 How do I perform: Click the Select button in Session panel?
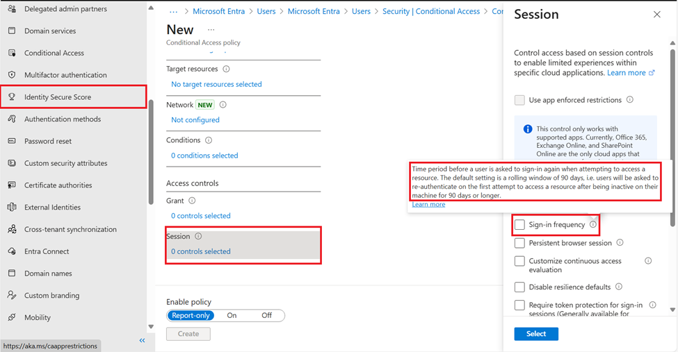(536, 333)
